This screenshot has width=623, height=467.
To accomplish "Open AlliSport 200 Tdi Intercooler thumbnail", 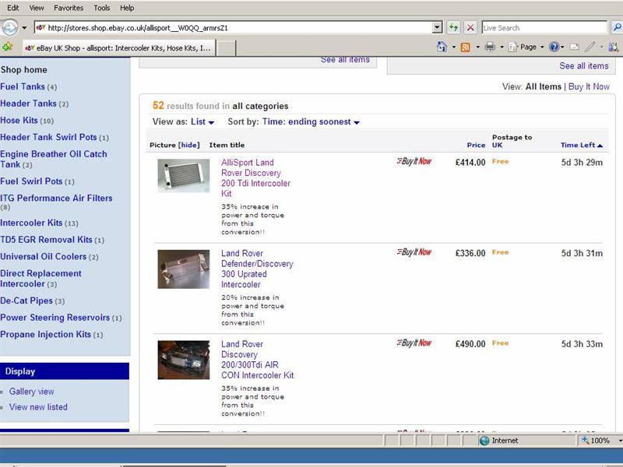I will pos(184,175).
